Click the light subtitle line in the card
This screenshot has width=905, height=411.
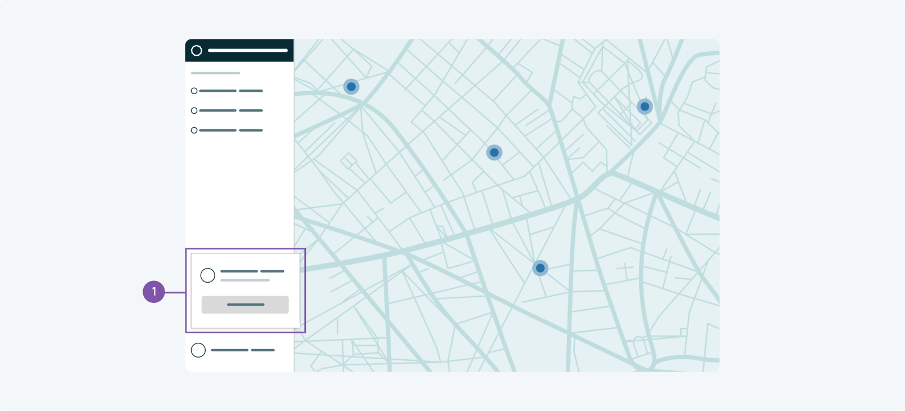coord(245,280)
